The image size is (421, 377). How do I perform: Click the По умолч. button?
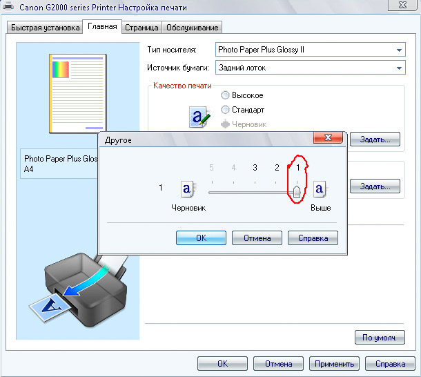tap(380, 338)
